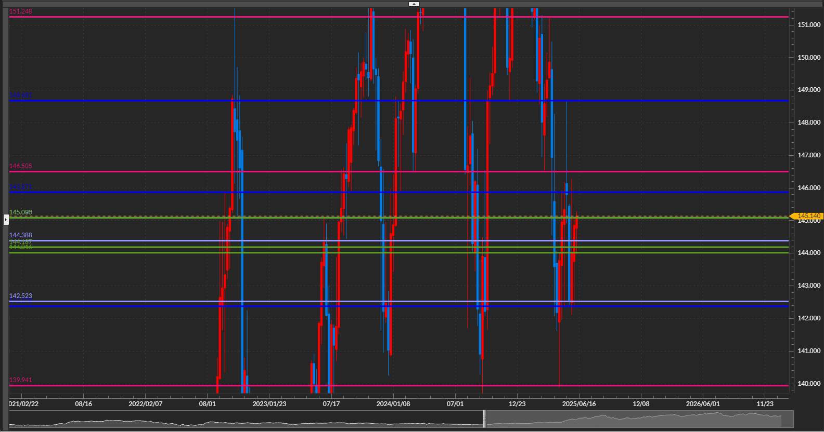Select the 151.248 pink line label
The width and height of the screenshot is (824, 432).
point(21,11)
